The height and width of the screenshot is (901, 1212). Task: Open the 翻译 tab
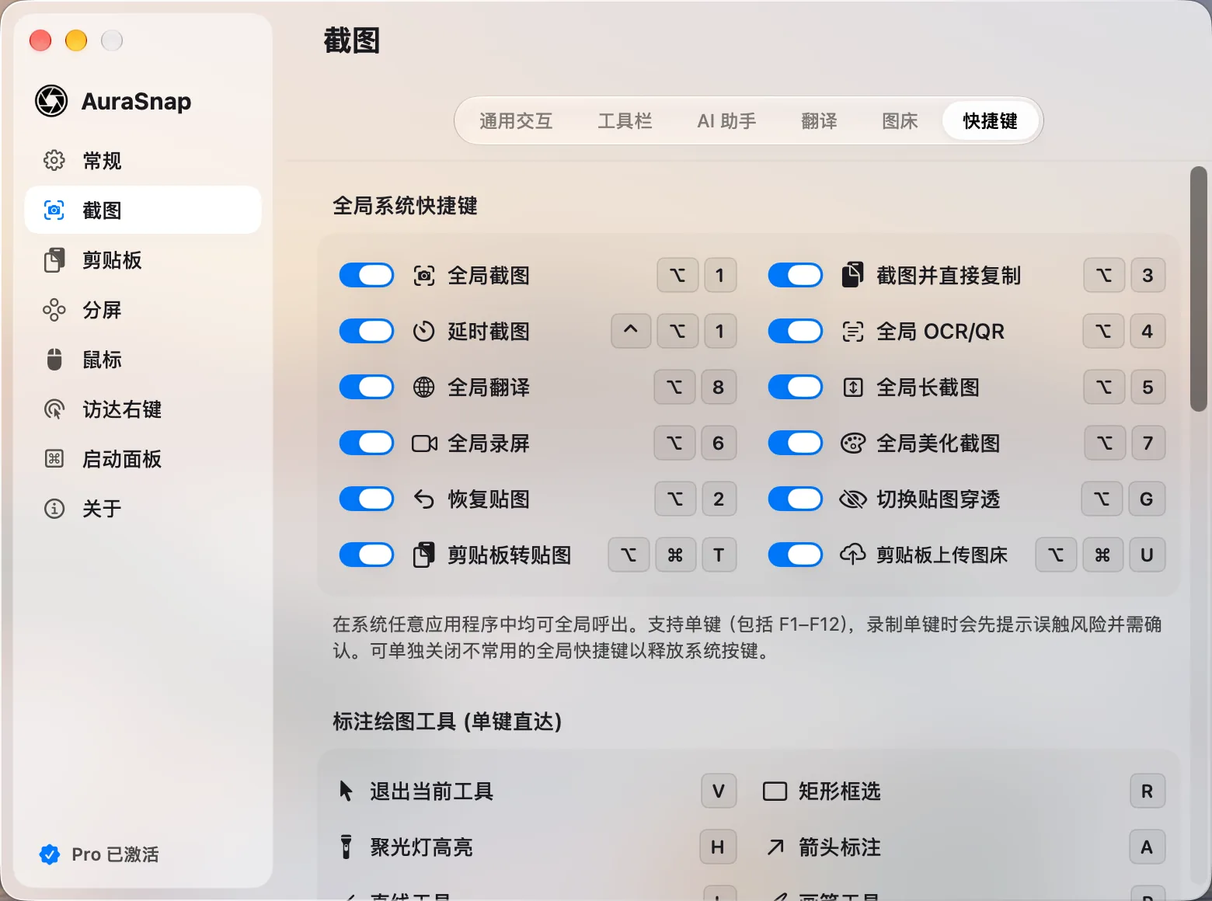coord(819,121)
